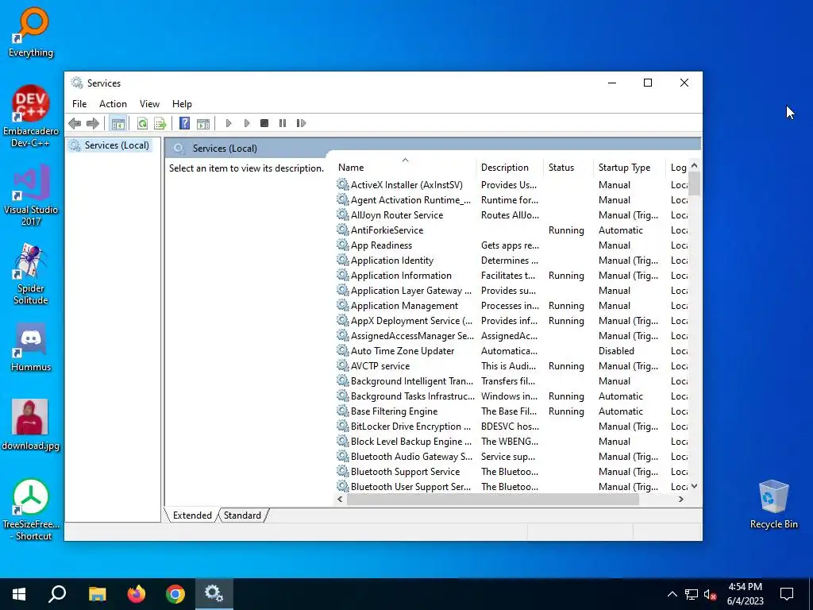Click the Stop Service square icon
The width and height of the screenshot is (813, 610).
(264, 123)
